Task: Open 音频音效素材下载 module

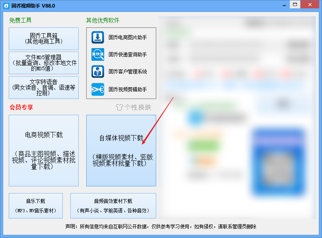Action: point(113,205)
